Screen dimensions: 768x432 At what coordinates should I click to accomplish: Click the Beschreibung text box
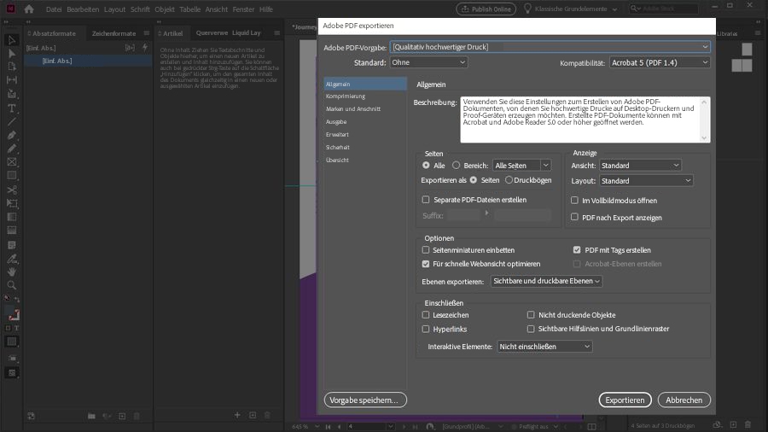coord(585,120)
